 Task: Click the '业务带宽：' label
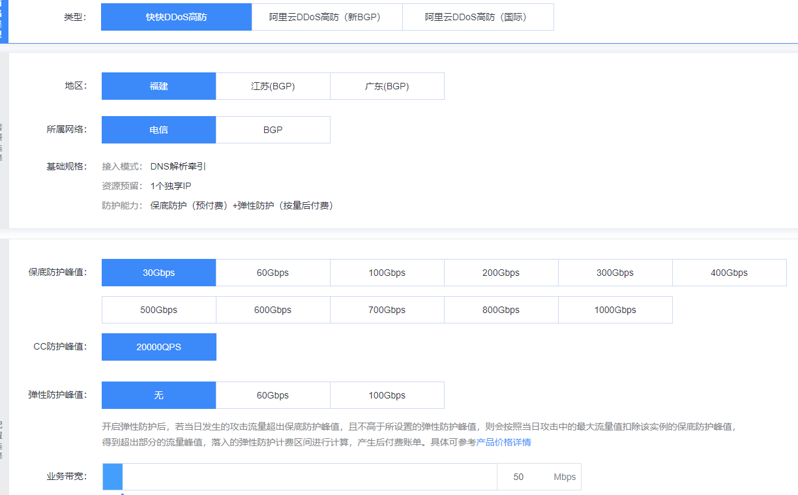click(x=66, y=477)
